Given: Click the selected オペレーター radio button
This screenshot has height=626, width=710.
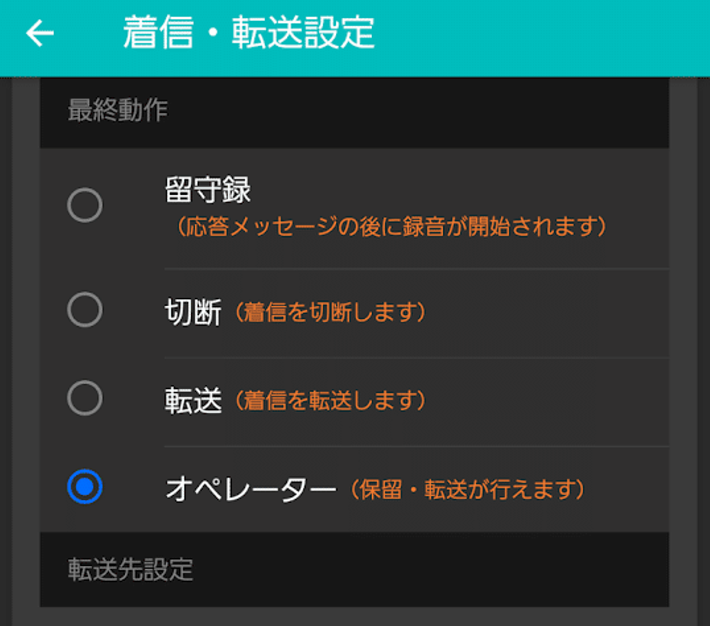Looking at the screenshot, I should 85,486.
